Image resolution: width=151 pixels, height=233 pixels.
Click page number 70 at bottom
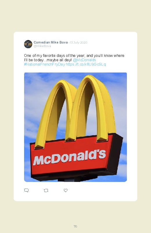pos(75,226)
